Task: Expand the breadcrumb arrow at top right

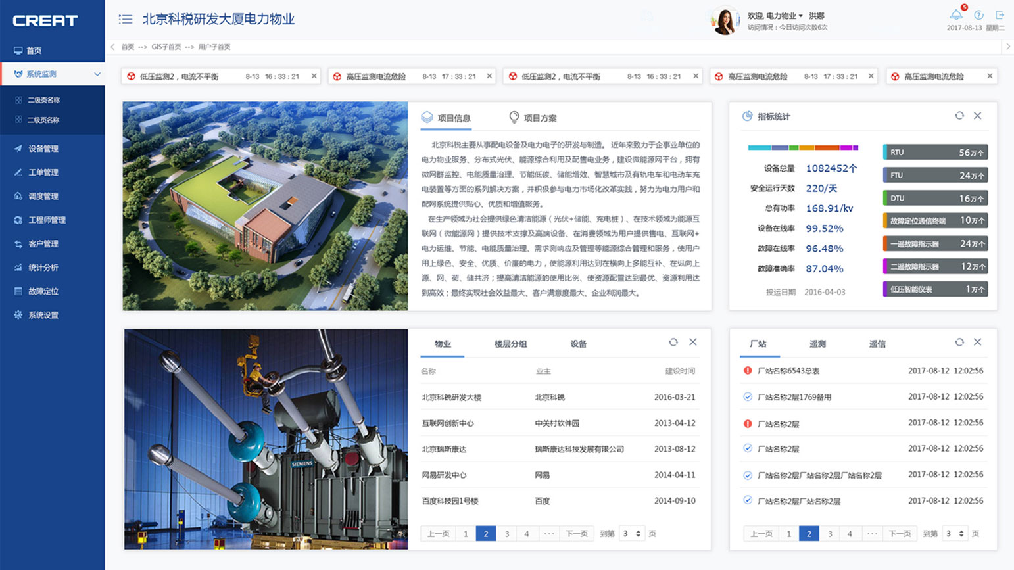Action: tap(1008, 47)
